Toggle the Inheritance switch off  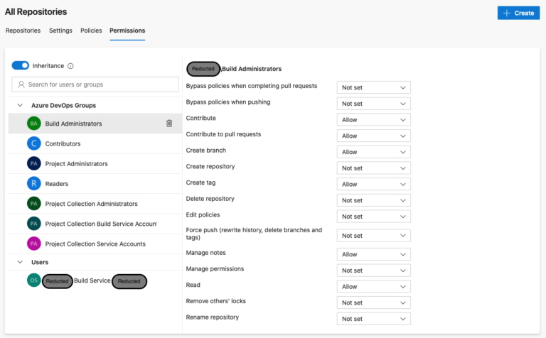[20, 65]
